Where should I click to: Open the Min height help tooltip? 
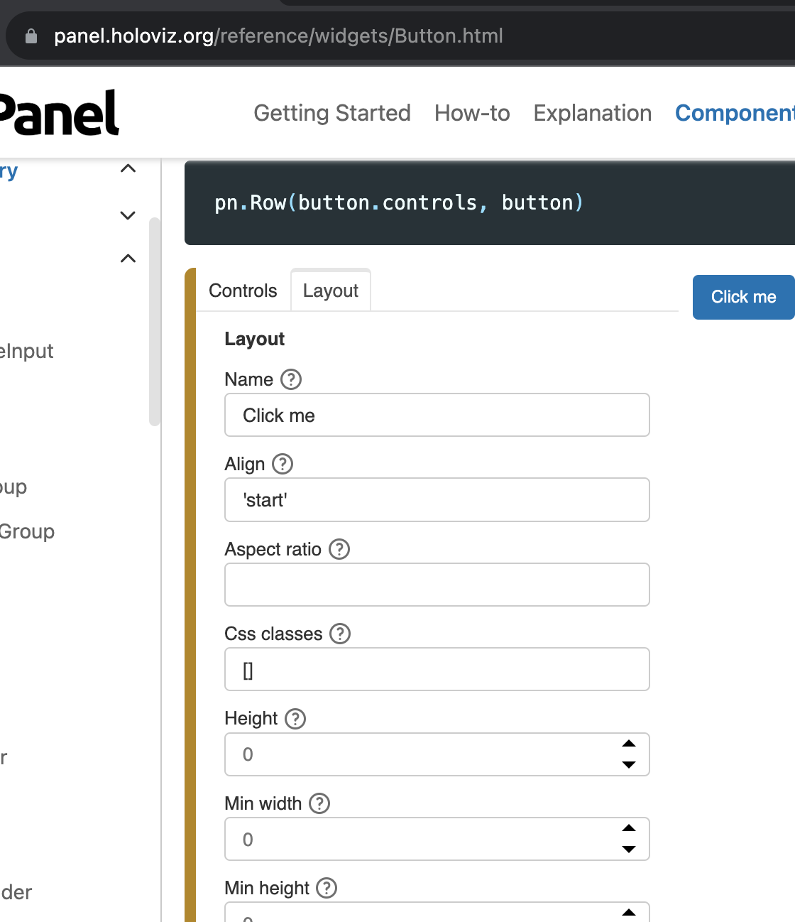click(x=327, y=888)
